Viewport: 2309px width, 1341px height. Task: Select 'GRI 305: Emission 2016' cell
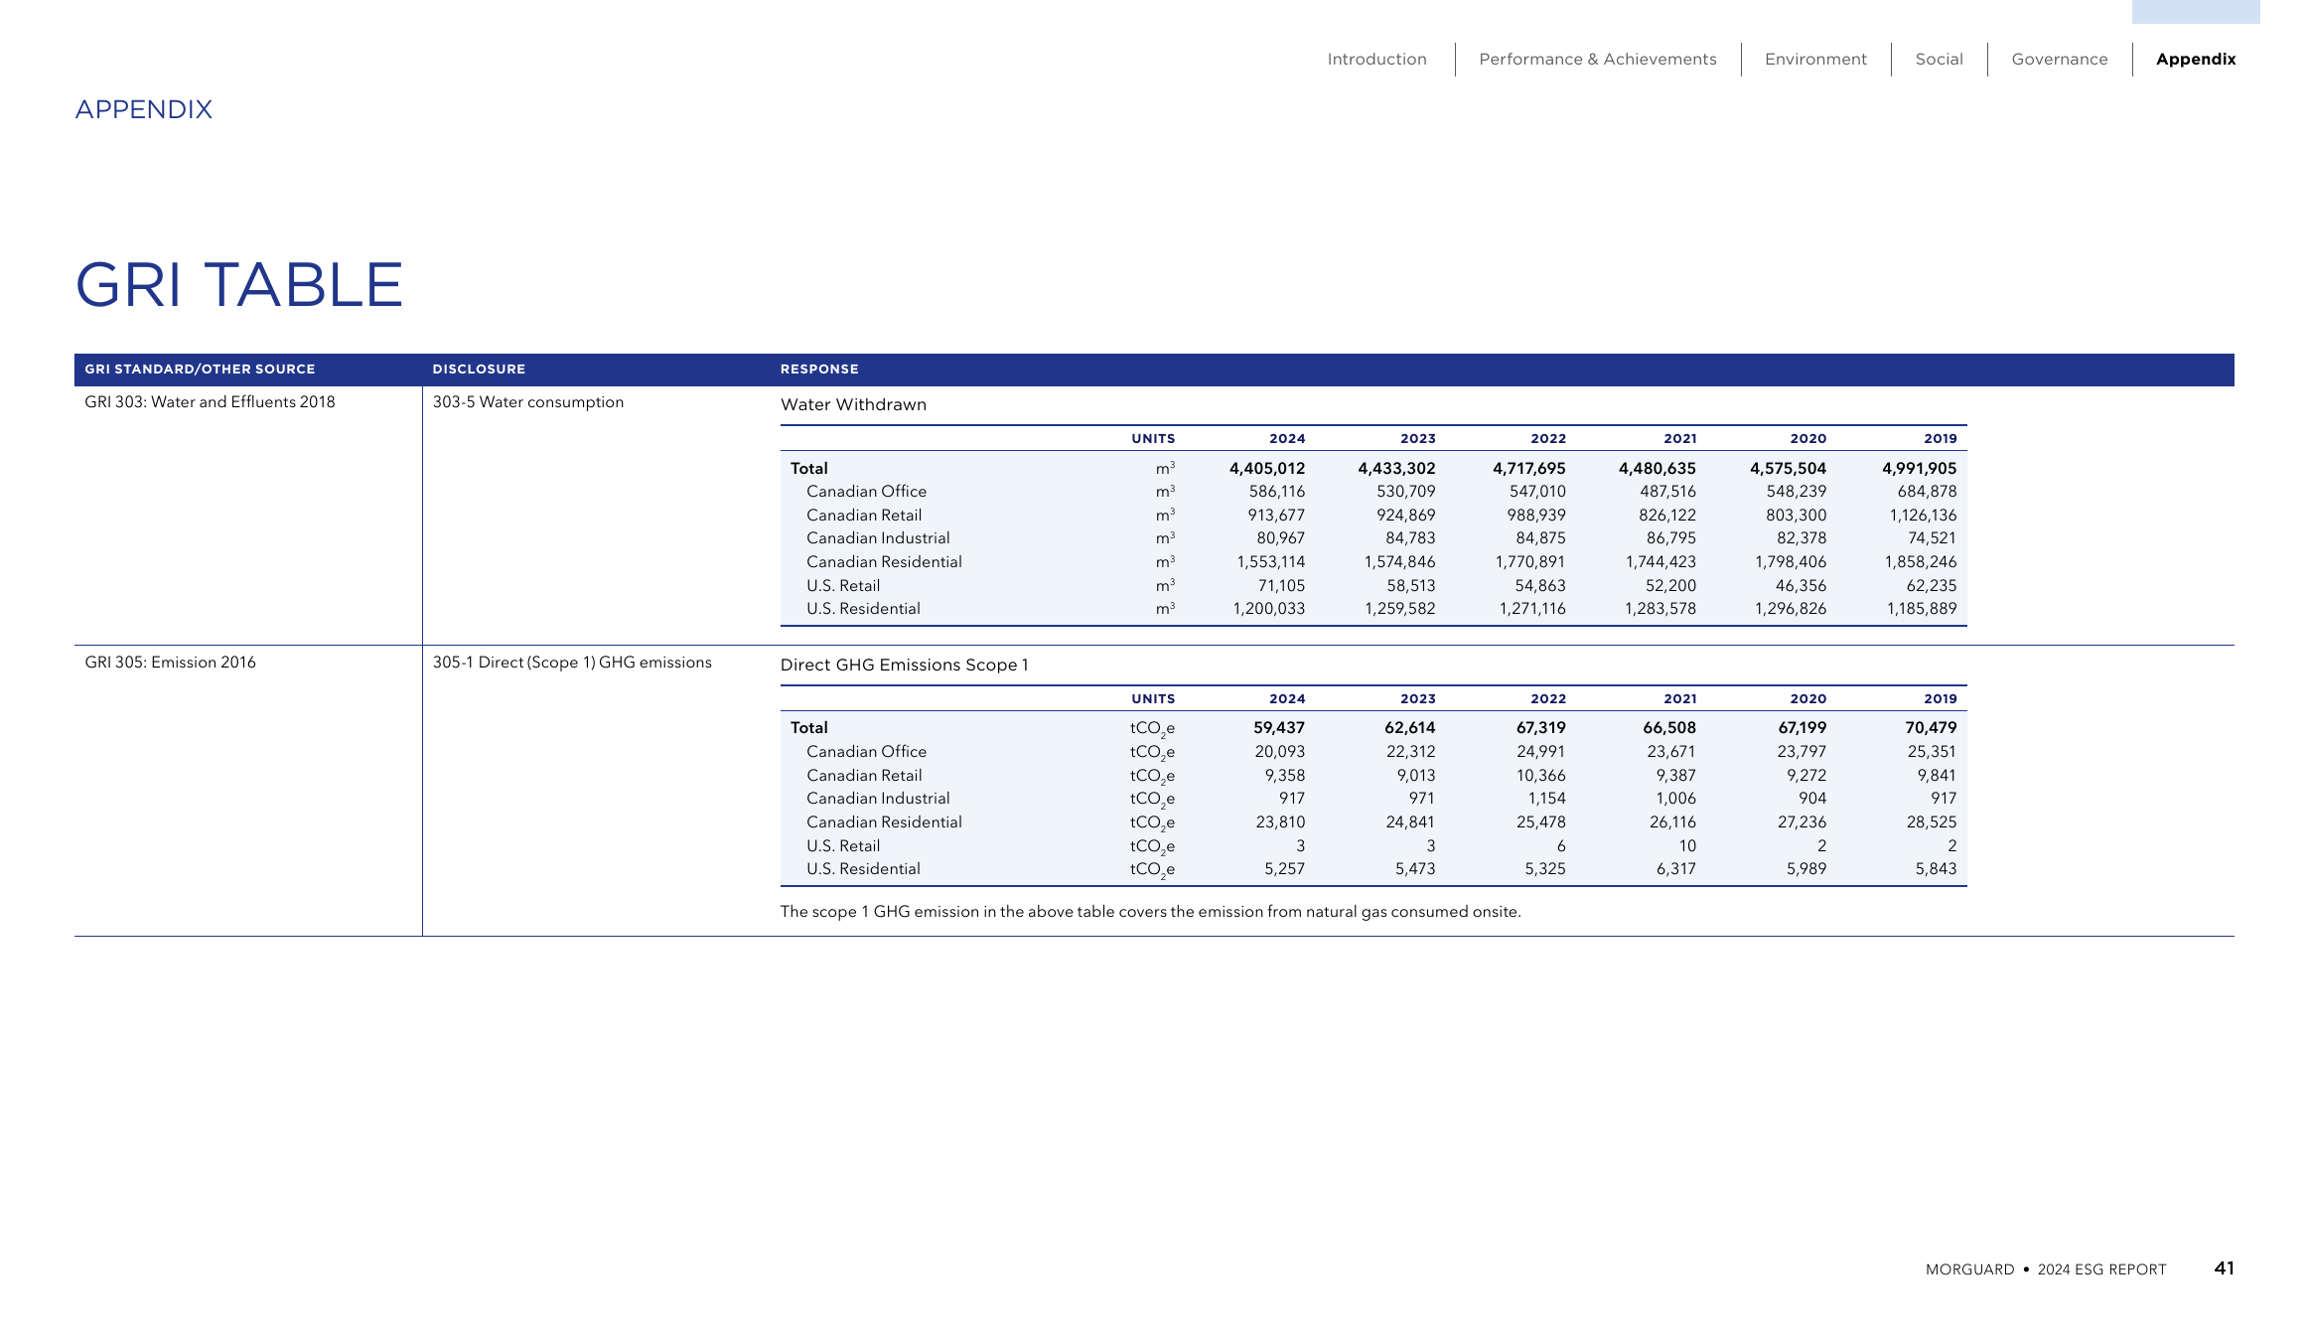click(170, 663)
